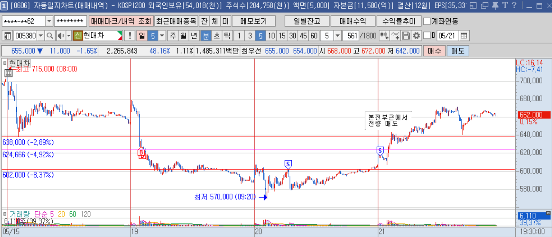This screenshot has height=237, width=552.
Task: Click the S sell marker near 05/21
Action: point(380,151)
